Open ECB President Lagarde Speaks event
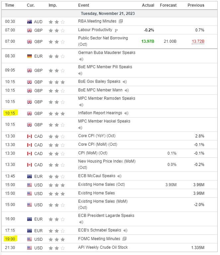The height and width of the screenshot is (255, 220). [x=106, y=216]
